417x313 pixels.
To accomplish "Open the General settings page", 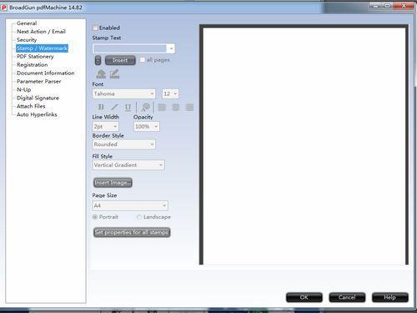I will (x=27, y=23).
